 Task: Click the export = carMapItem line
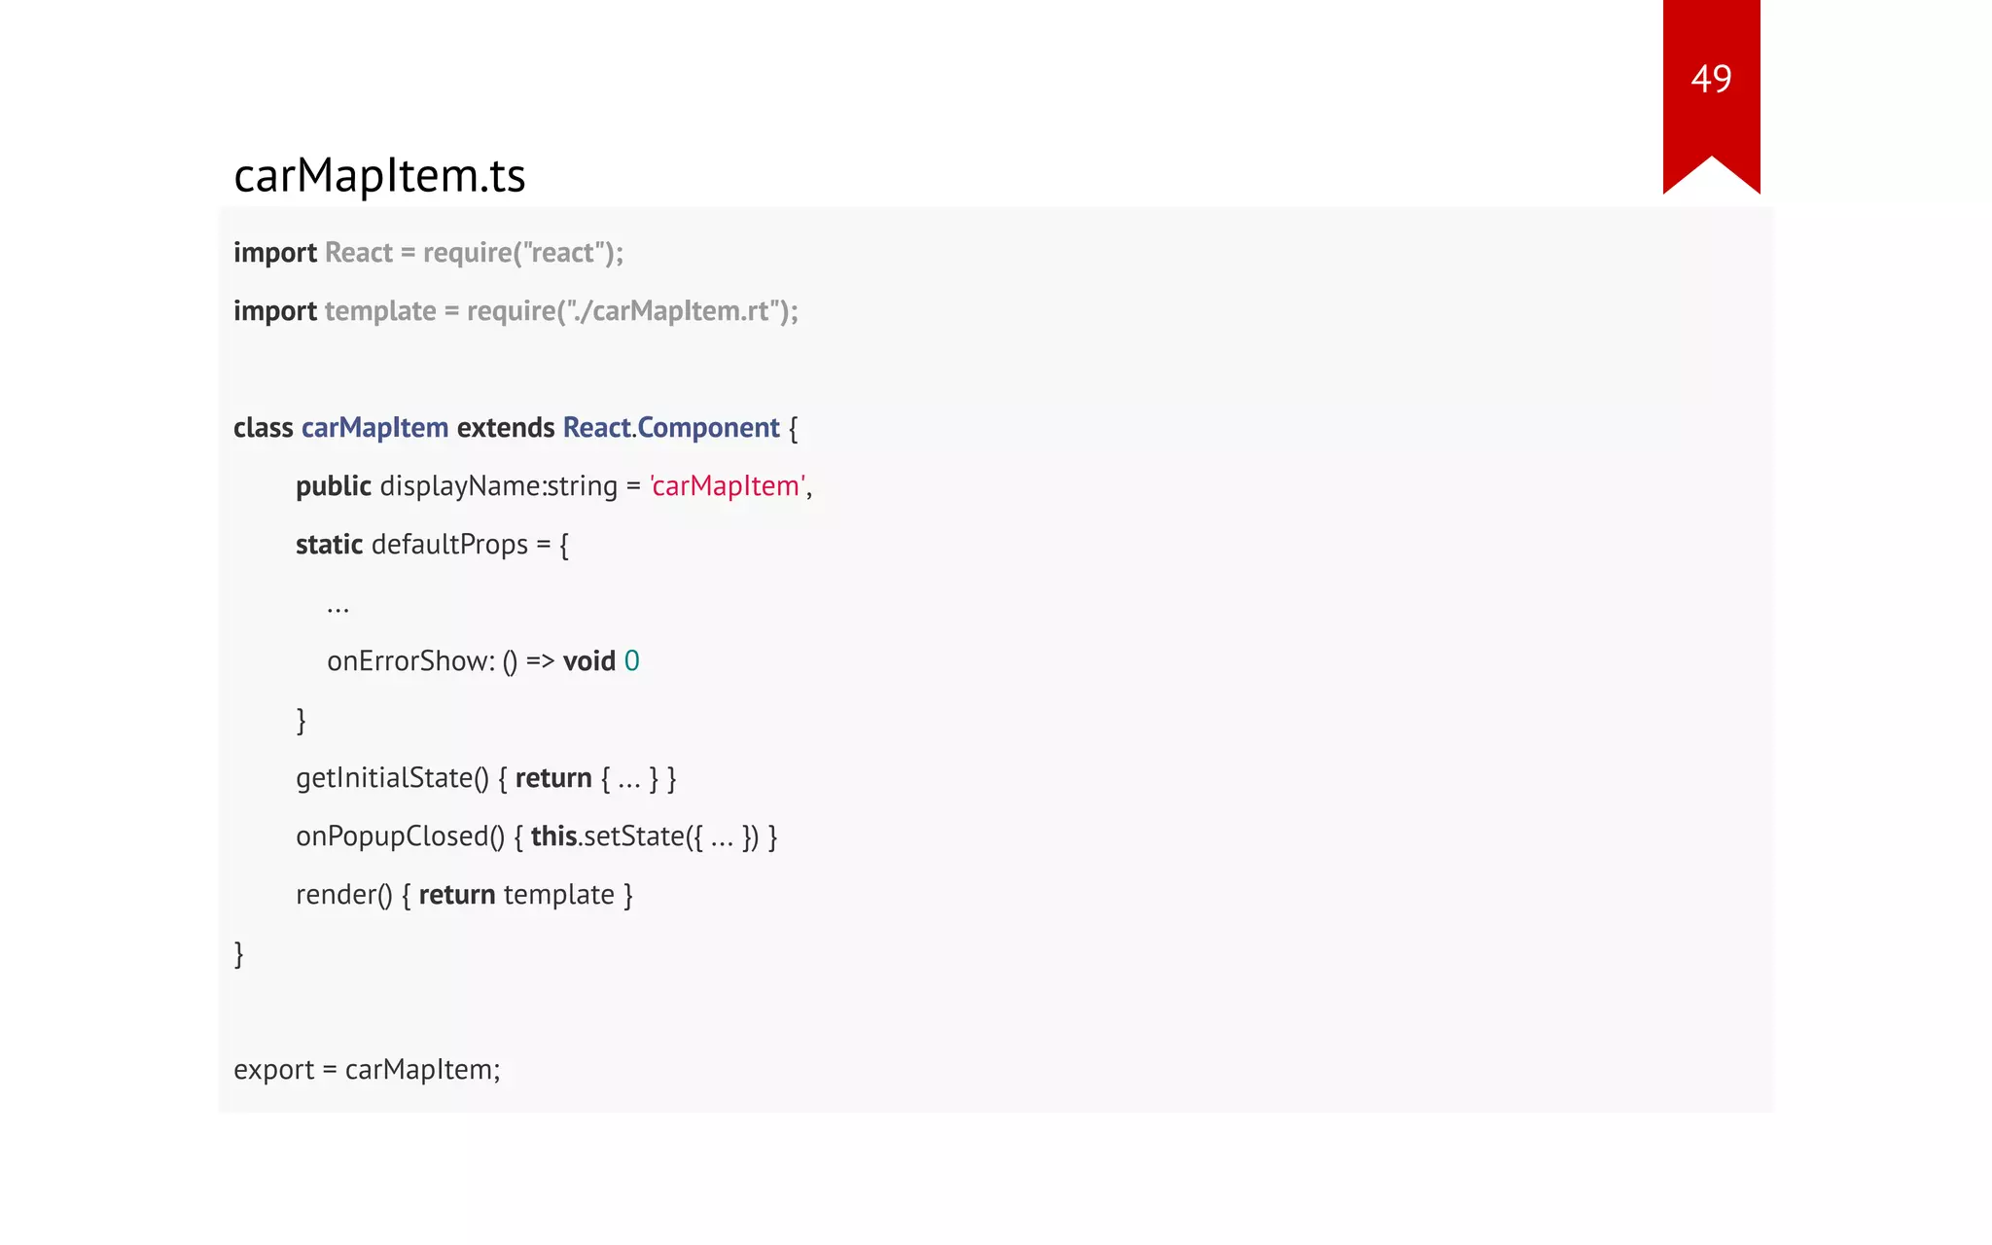click(x=367, y=1070)
